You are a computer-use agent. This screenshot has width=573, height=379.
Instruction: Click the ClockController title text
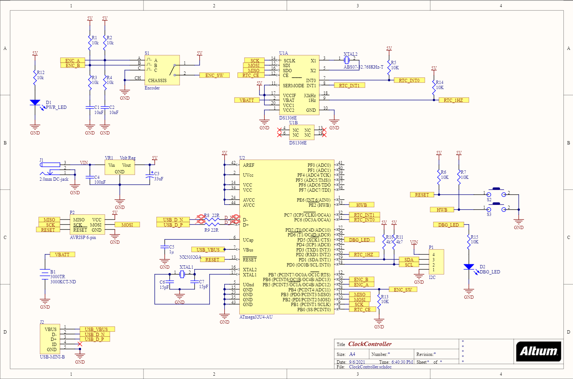(370, 344)
